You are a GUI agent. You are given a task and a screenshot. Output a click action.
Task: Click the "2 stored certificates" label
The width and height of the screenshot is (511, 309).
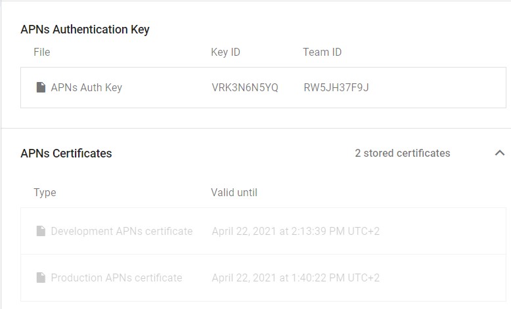(x=402, y=153)
